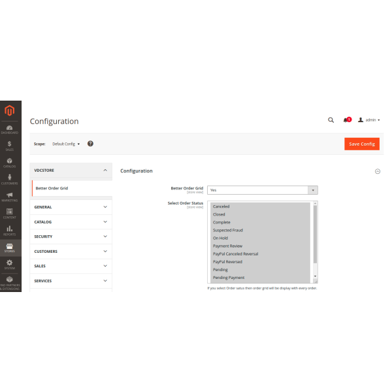Open the Reports sidebar menu
This screenshot has width=392, height=392.
click(x=10, y=230)
